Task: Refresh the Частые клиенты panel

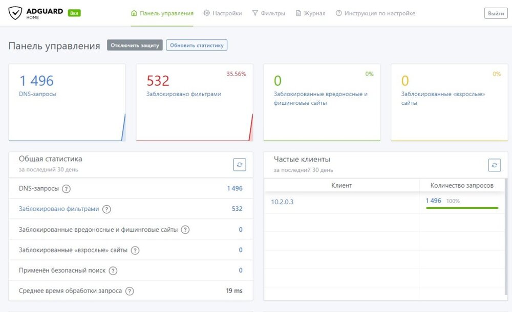Action: [494, 164]
